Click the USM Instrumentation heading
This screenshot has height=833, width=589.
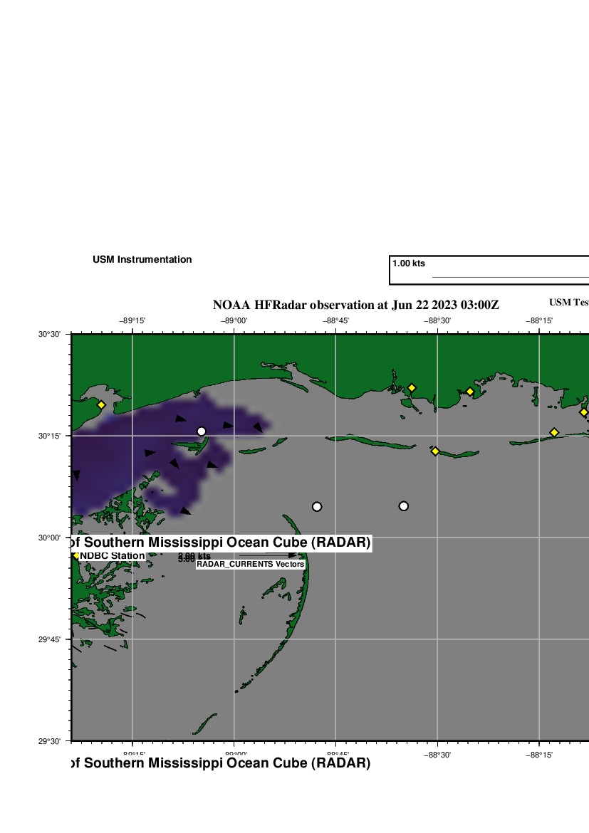pos(142,260)
